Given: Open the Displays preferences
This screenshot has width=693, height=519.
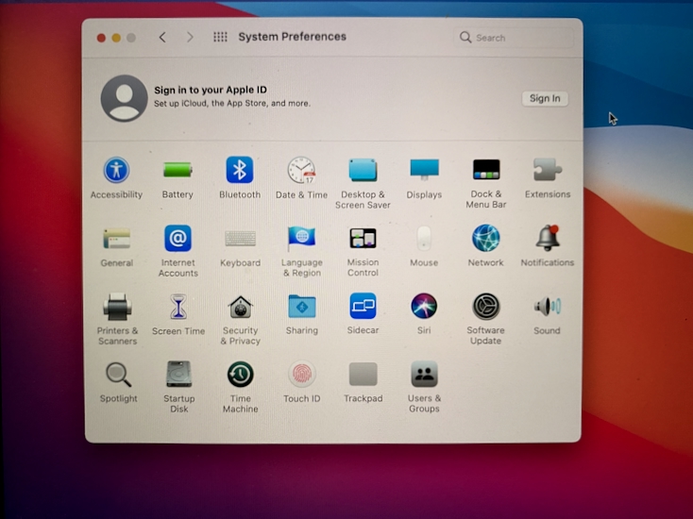Looking at the screenshot, I should tap(424, 170).
